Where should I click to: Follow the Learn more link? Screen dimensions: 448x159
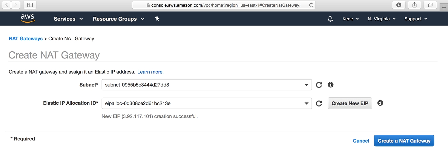150,72
